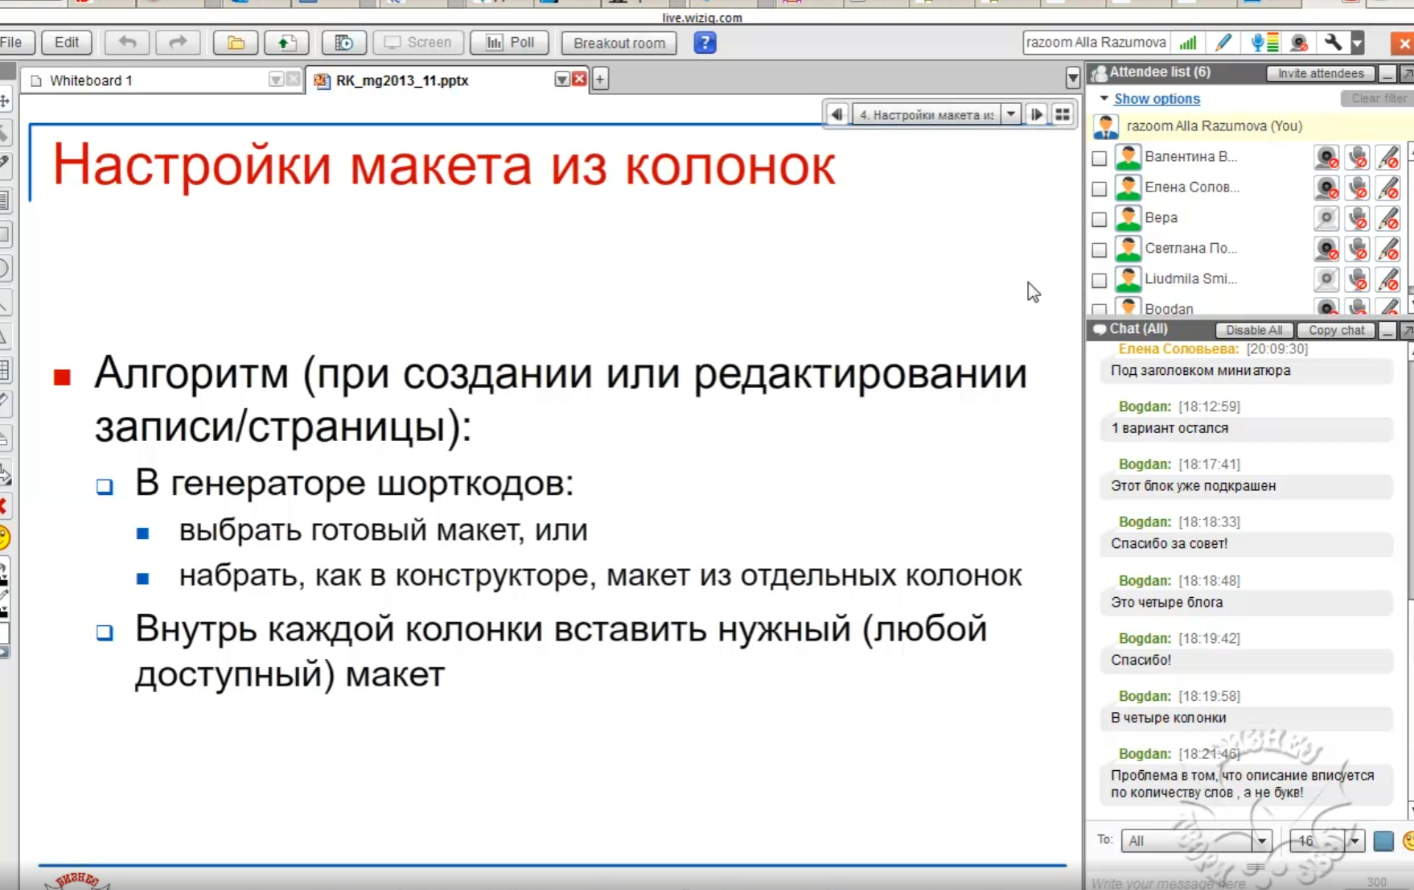Click the blue chat text color swatch

pyautogui.click(x=1383, y=841)
